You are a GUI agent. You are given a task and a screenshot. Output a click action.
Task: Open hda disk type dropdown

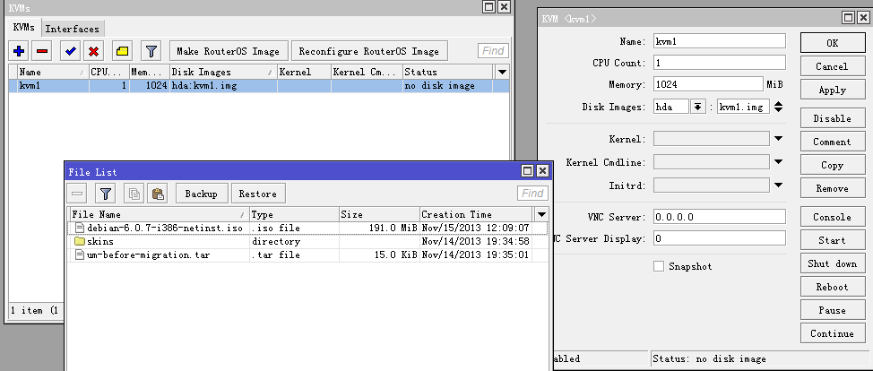[697, 107]
